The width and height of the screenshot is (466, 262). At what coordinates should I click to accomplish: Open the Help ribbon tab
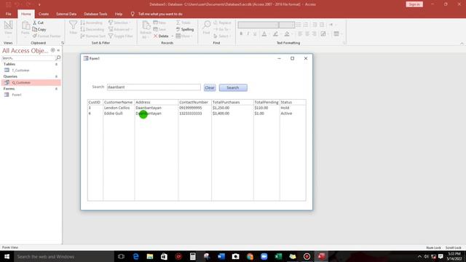coord(119,14)
